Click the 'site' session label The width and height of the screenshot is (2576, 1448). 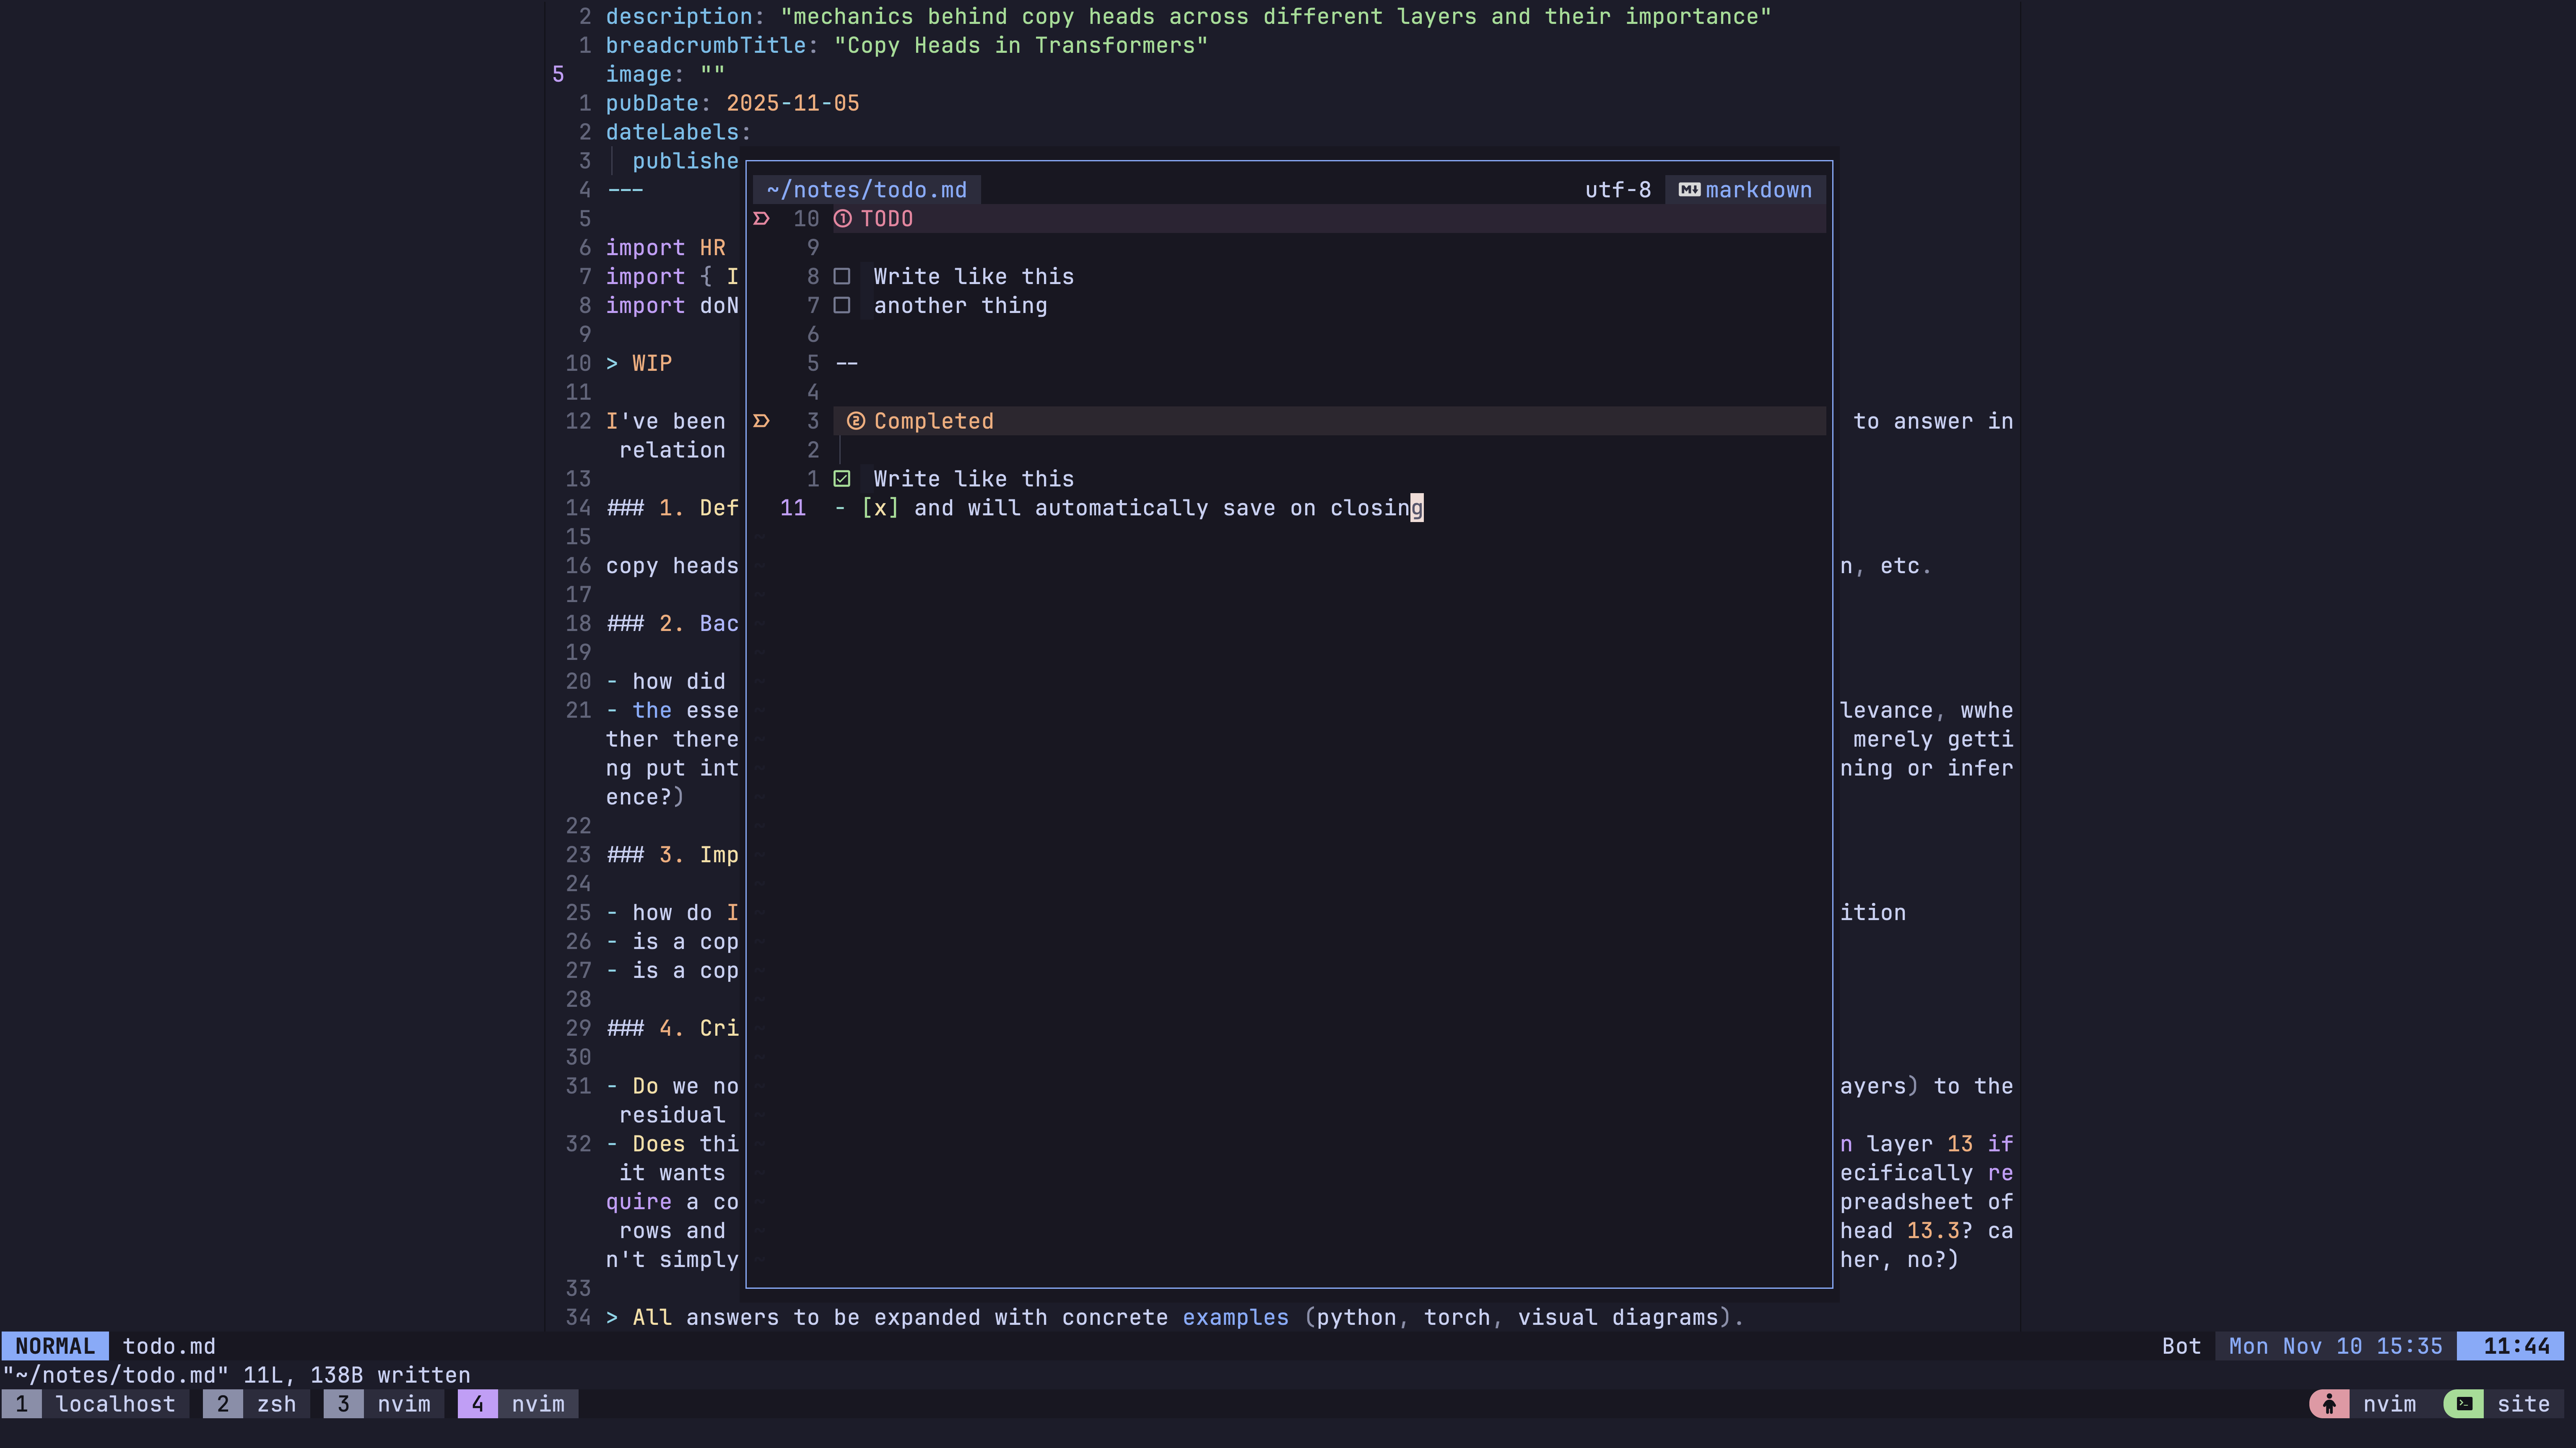[x=2523, y=1404]
